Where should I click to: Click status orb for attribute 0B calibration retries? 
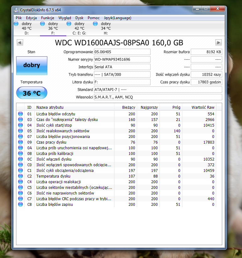coord(20,154)
